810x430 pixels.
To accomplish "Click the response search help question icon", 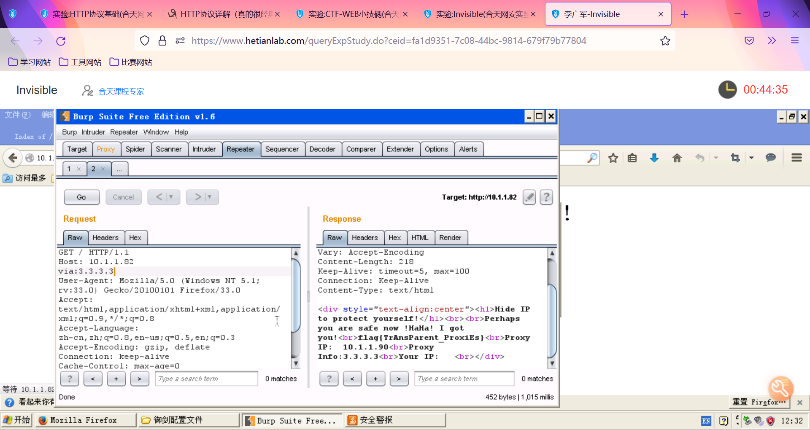I will tap(329, 379).
